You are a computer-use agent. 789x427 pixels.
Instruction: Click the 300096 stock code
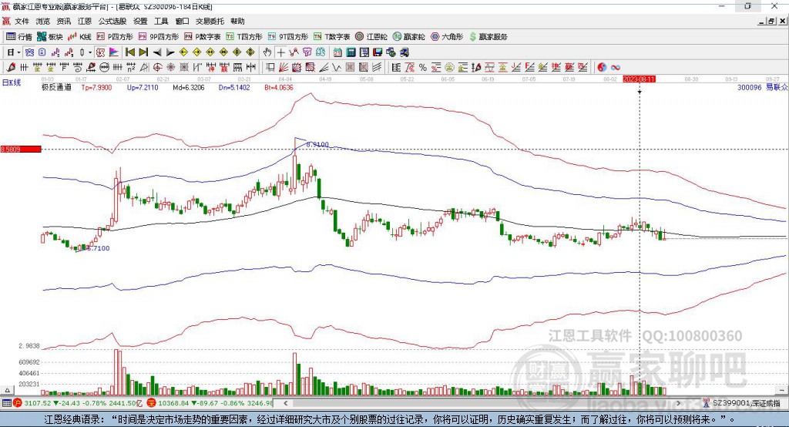(749, 87)
